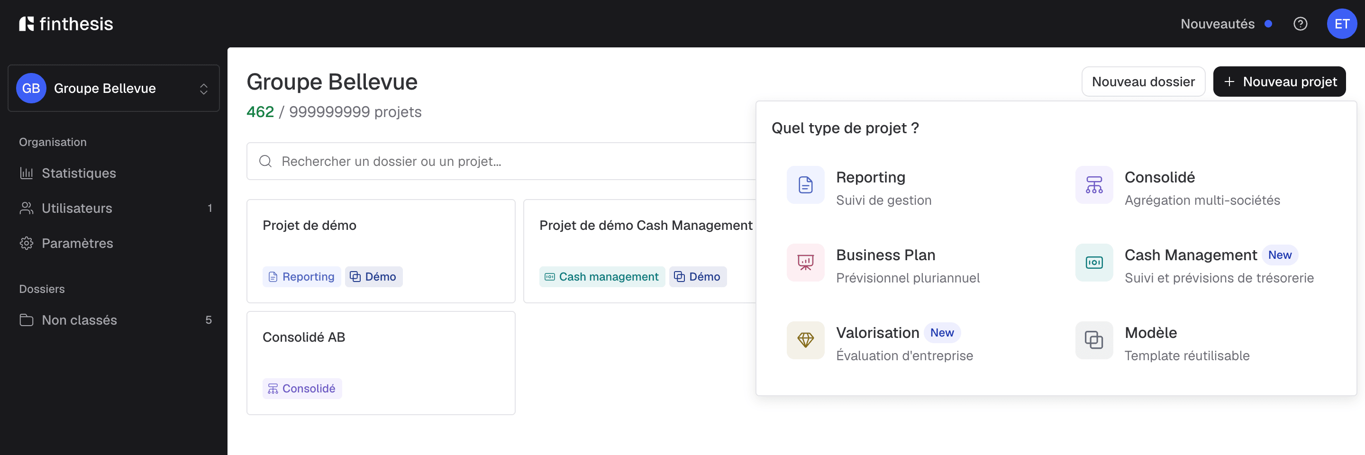Click 'Quel type de projet ?' heading
The image size is (1365, 455).
pos(845,127)
